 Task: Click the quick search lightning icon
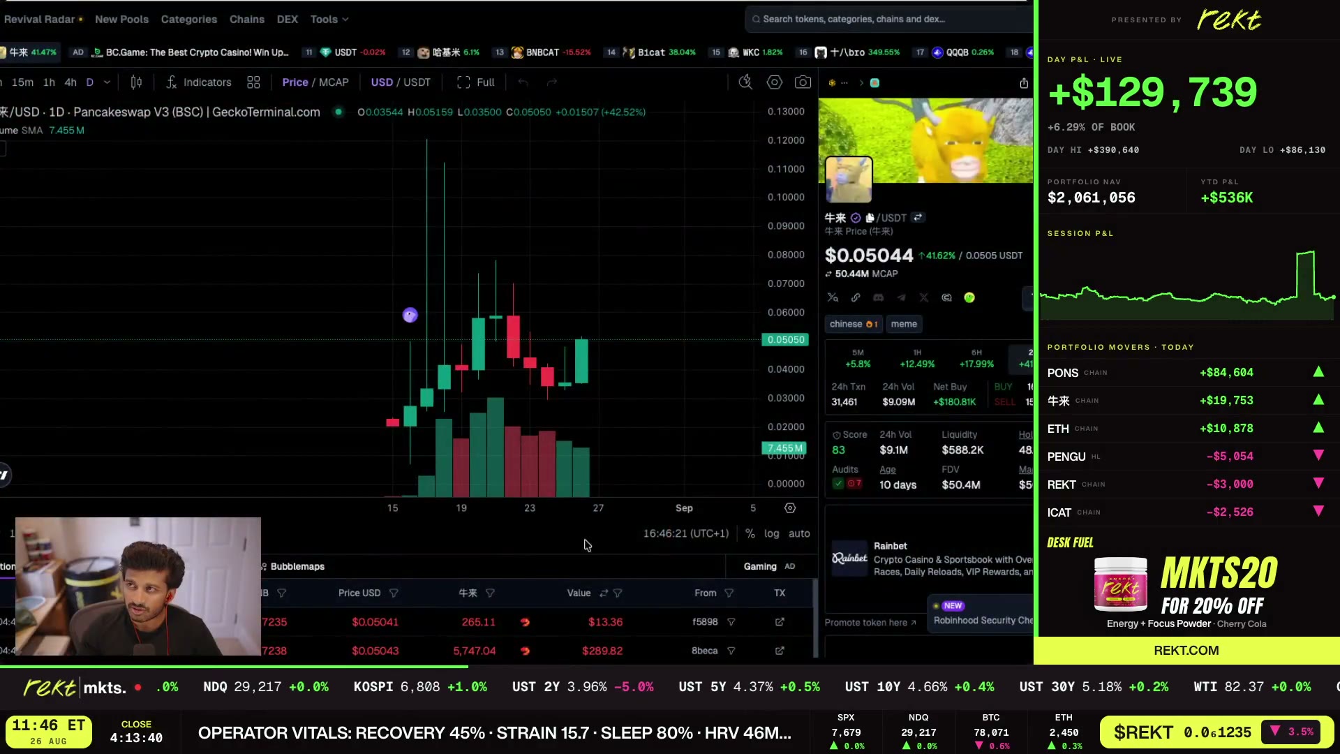coord(745,82)
